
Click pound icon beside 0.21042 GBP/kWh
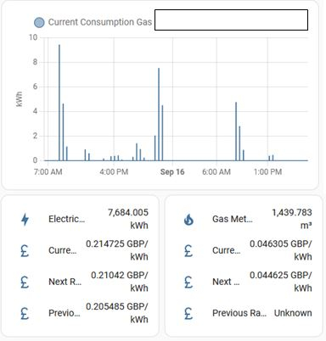(x=25, y=282)
